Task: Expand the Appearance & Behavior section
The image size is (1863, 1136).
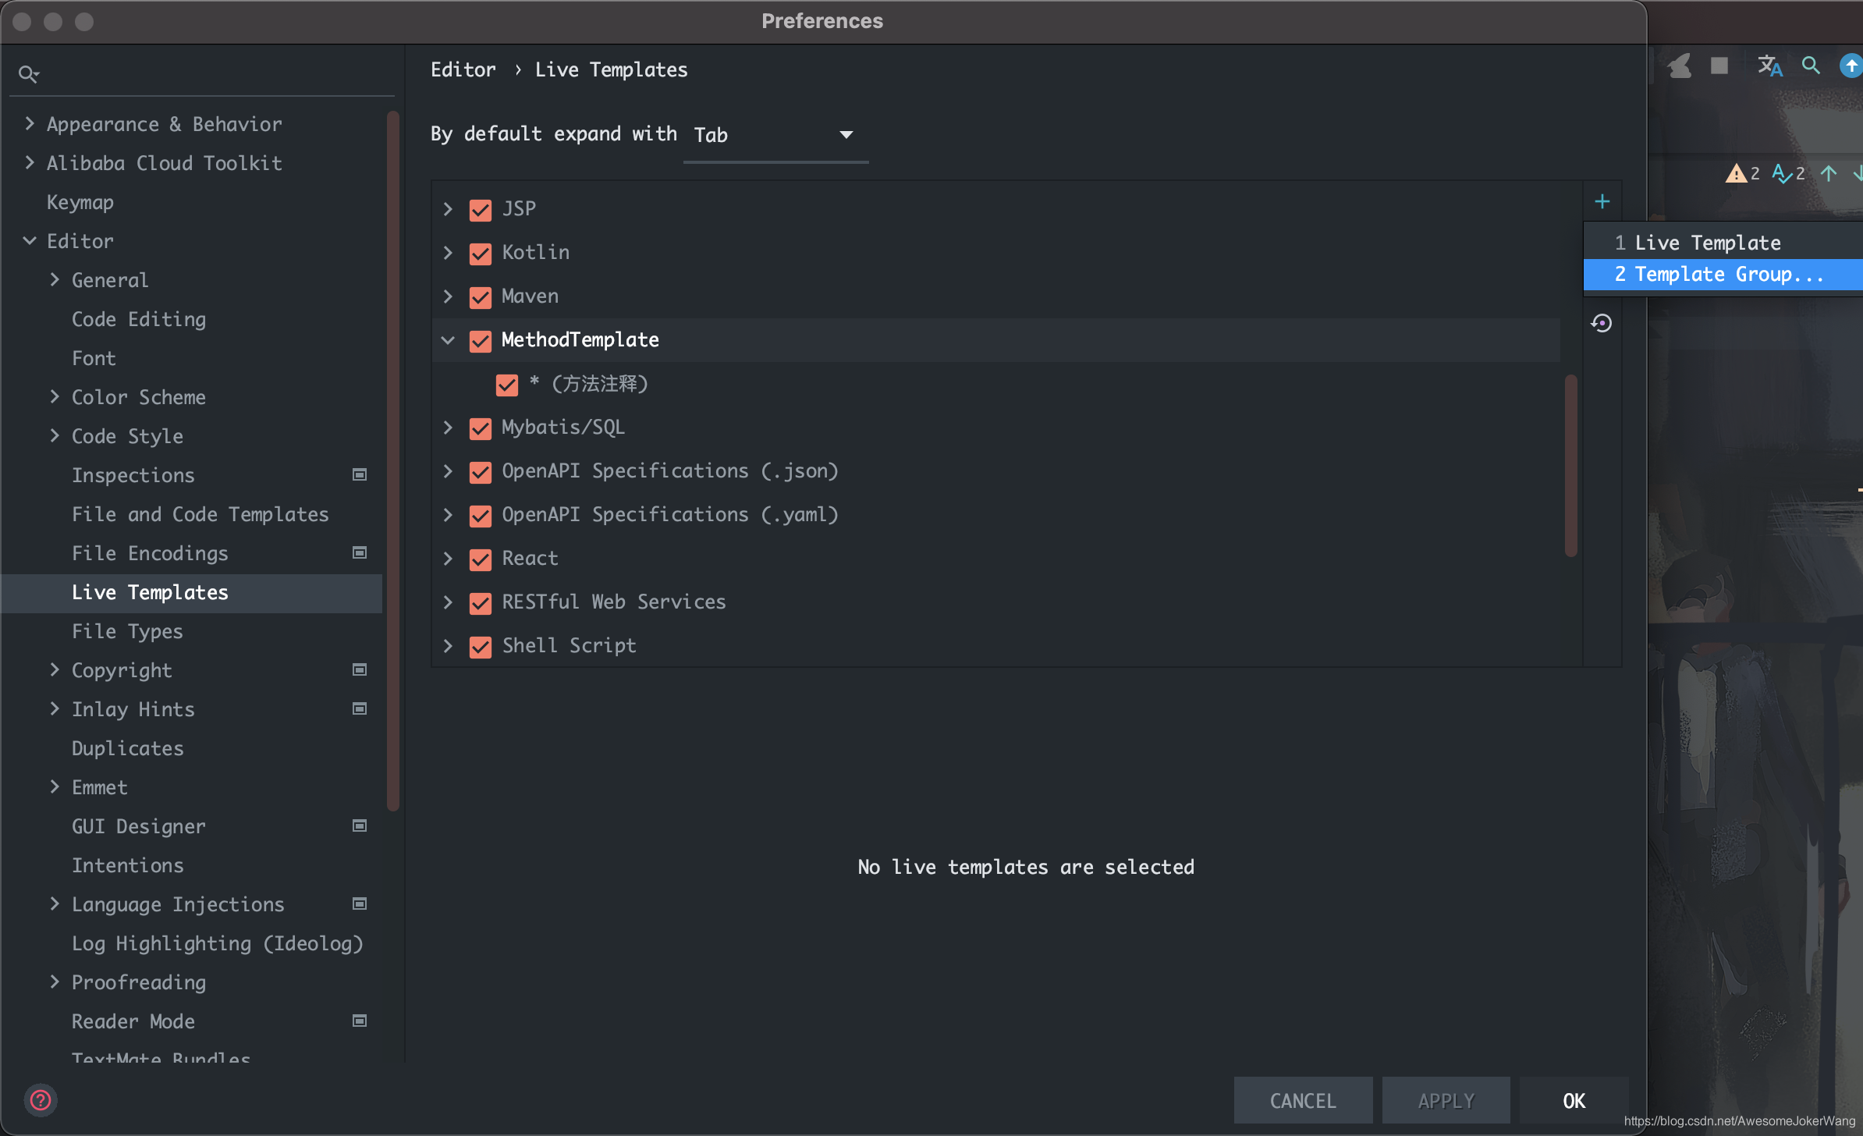Action: click(x=30, y=124)
